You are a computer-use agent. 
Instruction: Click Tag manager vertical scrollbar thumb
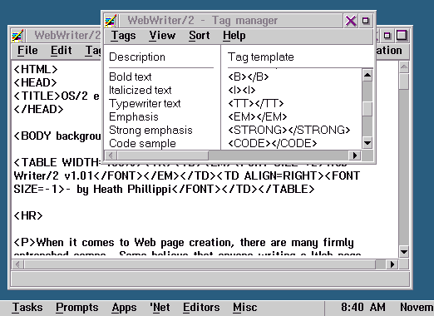[367, 109]
